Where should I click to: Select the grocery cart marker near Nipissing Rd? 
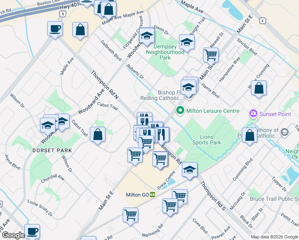pos(130,216)
